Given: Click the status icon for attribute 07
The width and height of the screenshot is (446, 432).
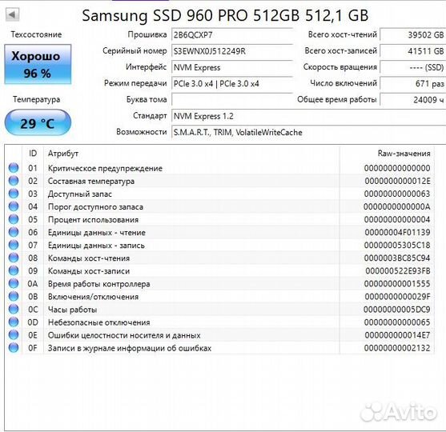Looking at the screenshot, I should tap(14, 245).
